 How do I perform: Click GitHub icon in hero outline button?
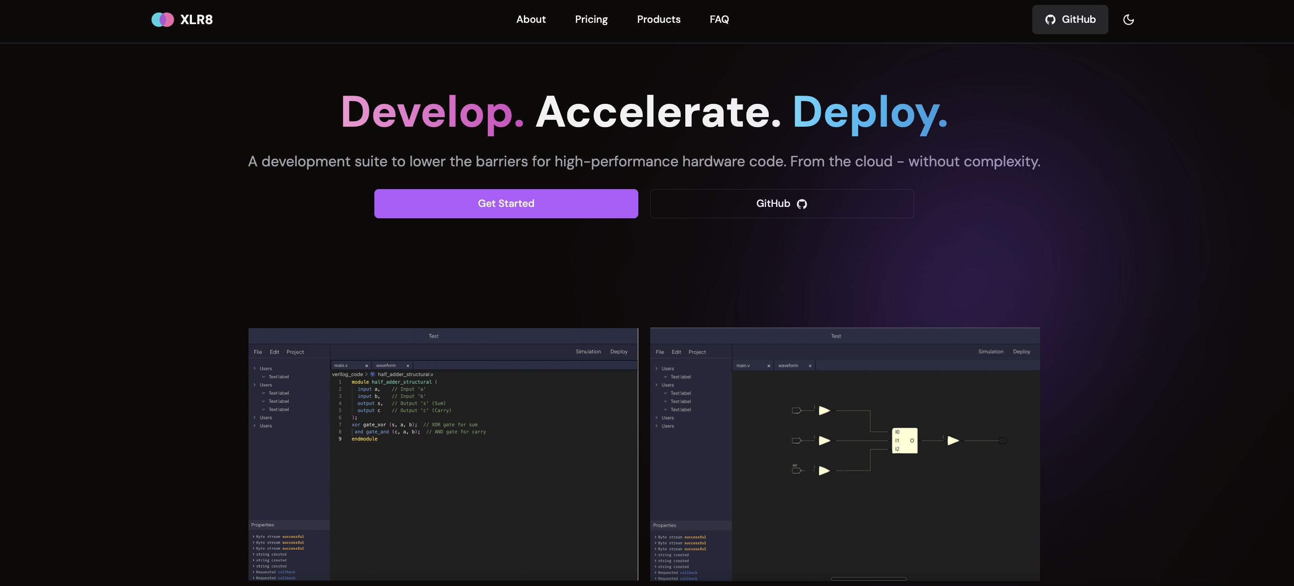click(802, 204)
